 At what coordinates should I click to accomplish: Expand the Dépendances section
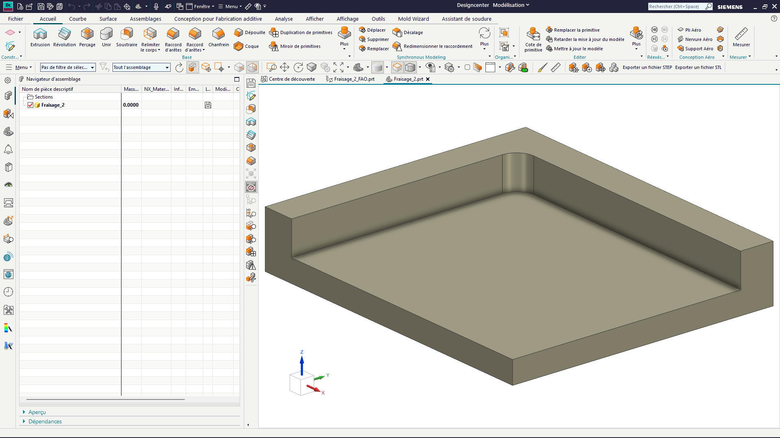(42, 421)
